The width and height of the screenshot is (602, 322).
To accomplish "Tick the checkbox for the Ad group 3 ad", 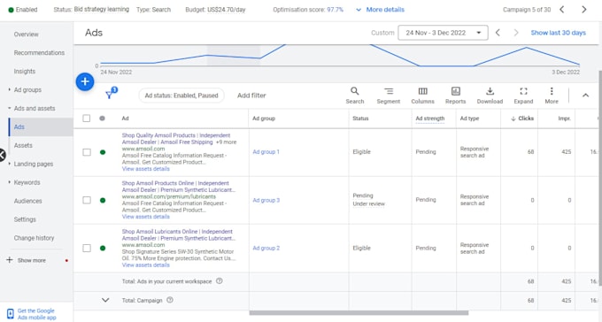I will click(87, 200).
